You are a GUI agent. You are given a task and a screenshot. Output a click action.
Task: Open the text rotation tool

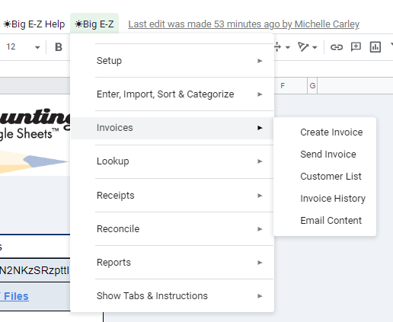[x=303, y=47]
